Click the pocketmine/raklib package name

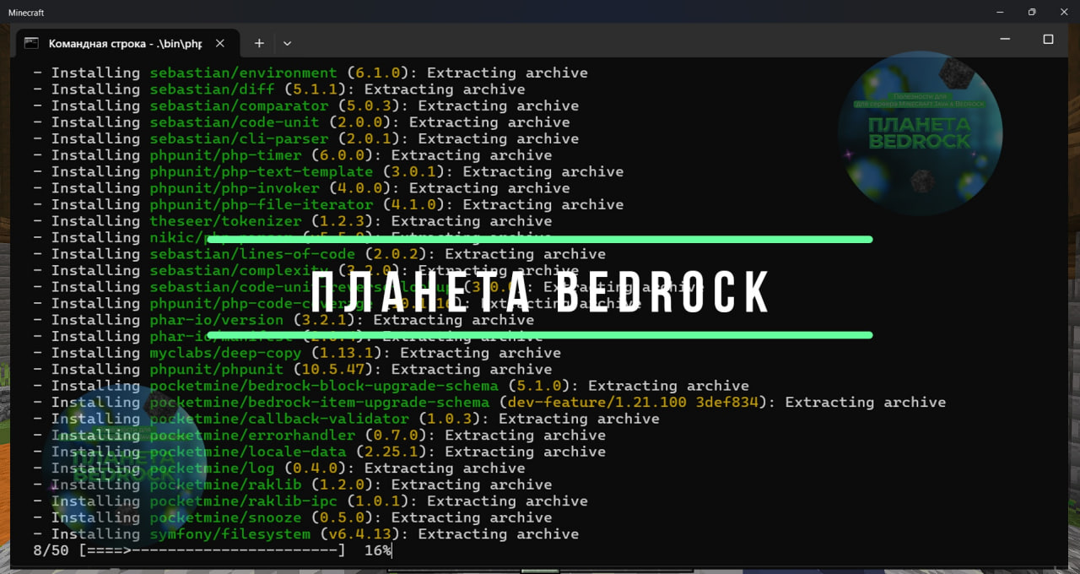tap(225, 485)
